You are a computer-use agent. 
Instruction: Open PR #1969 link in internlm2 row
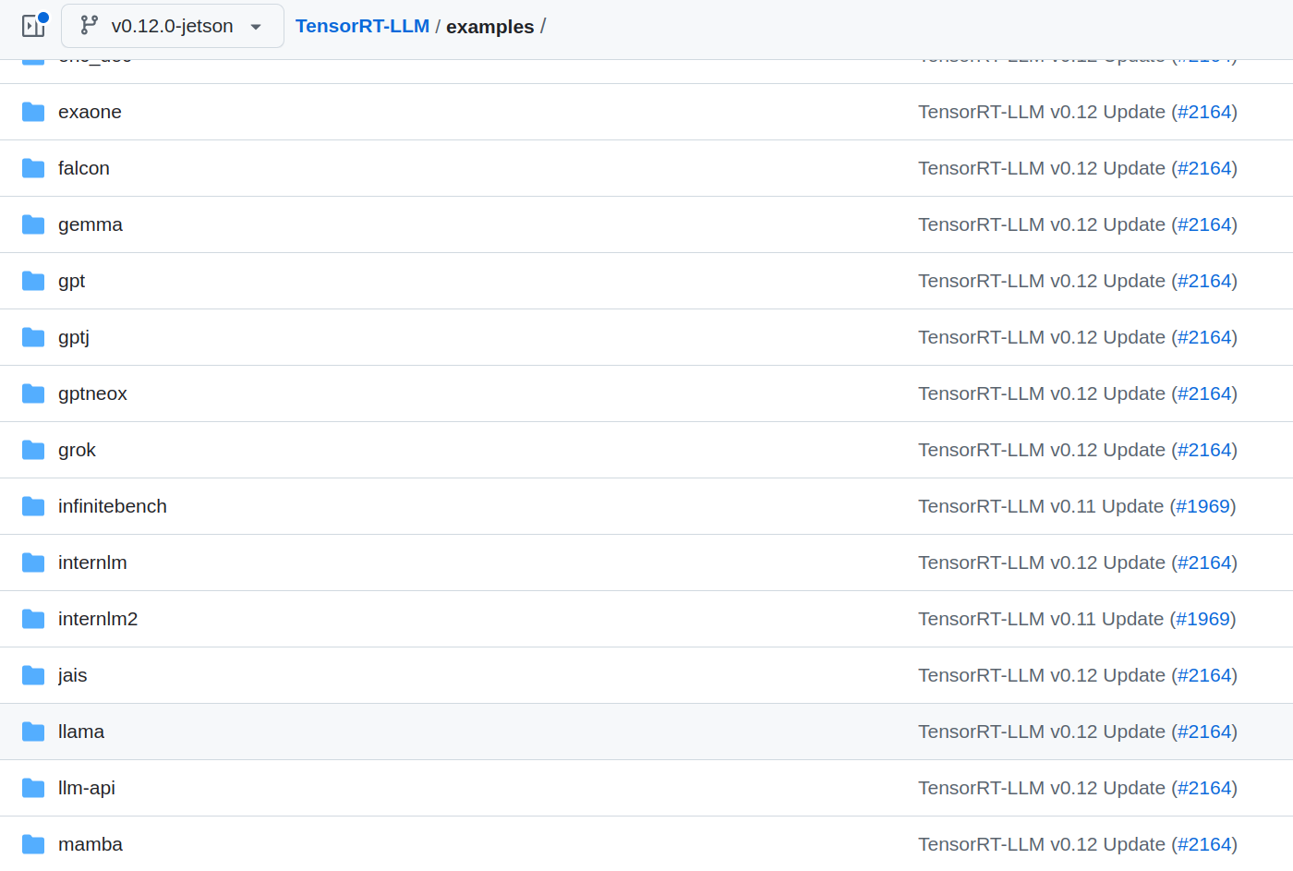pos(1202,619)
